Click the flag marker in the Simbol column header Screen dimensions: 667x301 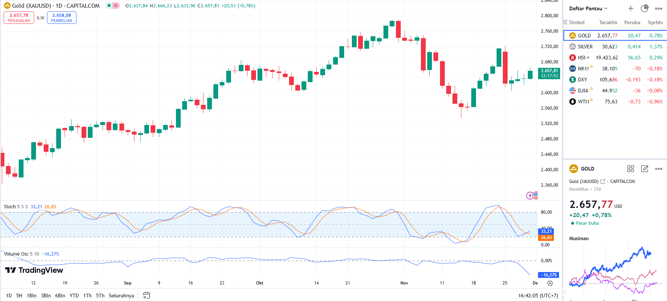[566, 22]
